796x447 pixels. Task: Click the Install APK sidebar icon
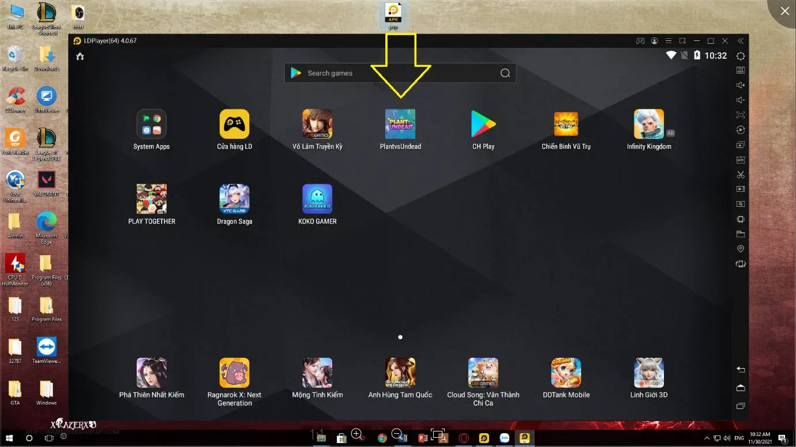(741, 160)
